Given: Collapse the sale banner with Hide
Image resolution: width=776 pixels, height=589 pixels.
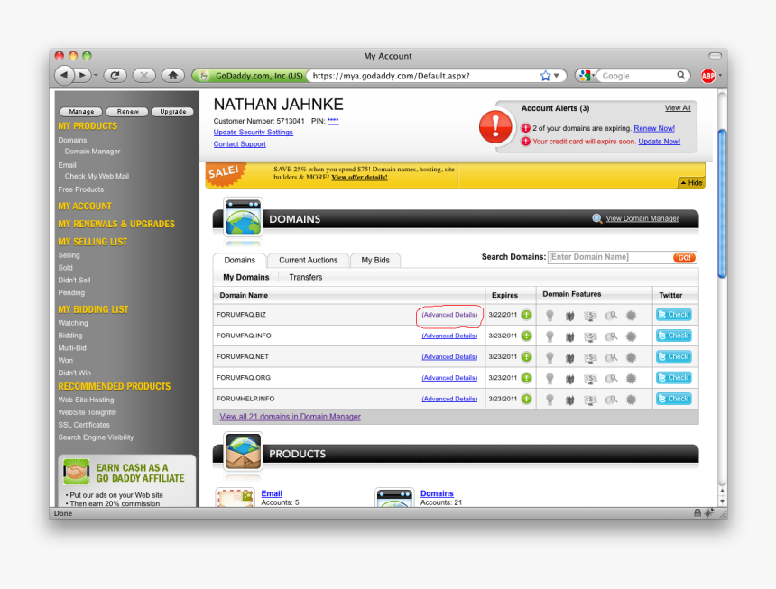Looking at the screenshot, I should click(x=691, y=182).
